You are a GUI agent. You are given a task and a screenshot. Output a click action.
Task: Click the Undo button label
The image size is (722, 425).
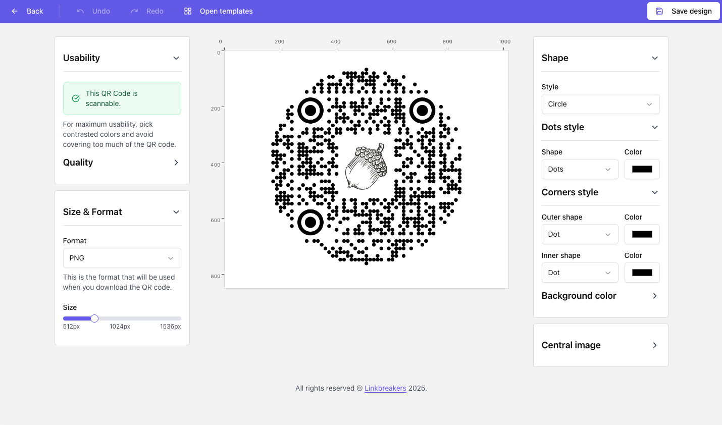(101, 11)
